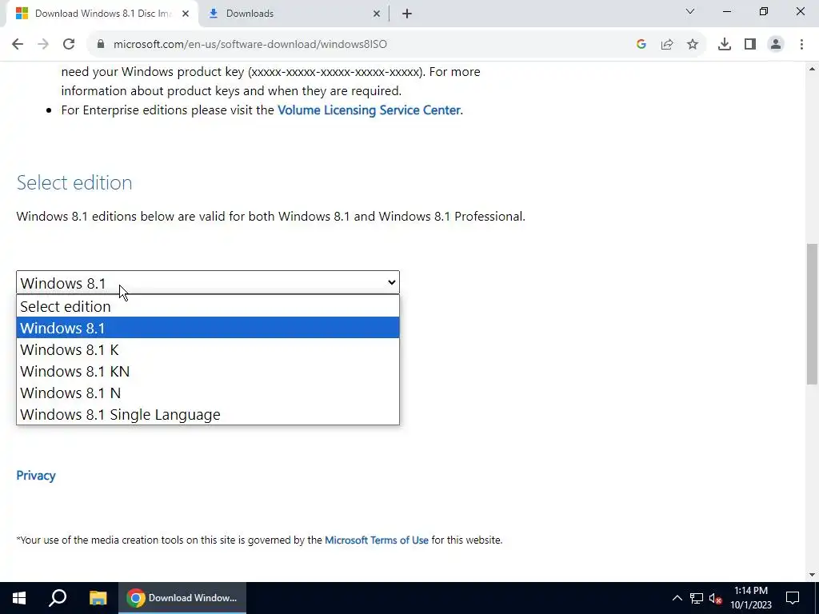
Task: Reload the current page
Action: [69, 44]
